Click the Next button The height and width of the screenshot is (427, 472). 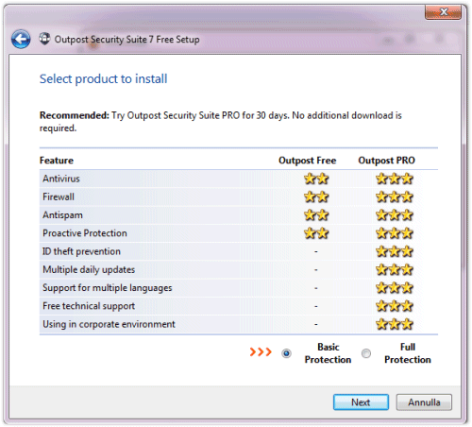tap(361, 402)
